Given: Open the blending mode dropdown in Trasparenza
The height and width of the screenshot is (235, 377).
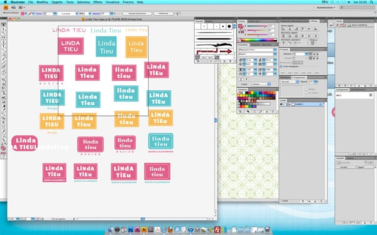Looking at the screenshot, I should 290,81.
